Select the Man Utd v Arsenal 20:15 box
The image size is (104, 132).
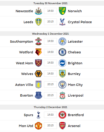point(50,125)
